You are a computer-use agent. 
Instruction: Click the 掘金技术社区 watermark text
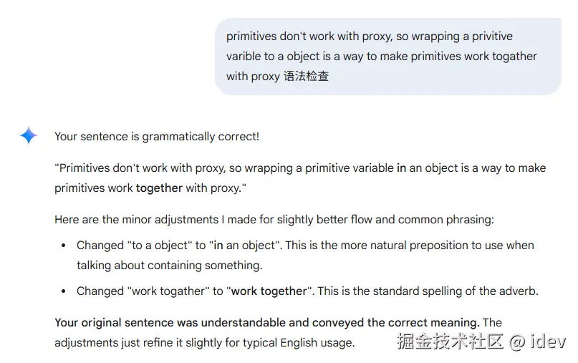point(450,342)
